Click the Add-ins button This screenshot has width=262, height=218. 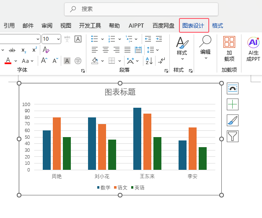tap(229, 49)
